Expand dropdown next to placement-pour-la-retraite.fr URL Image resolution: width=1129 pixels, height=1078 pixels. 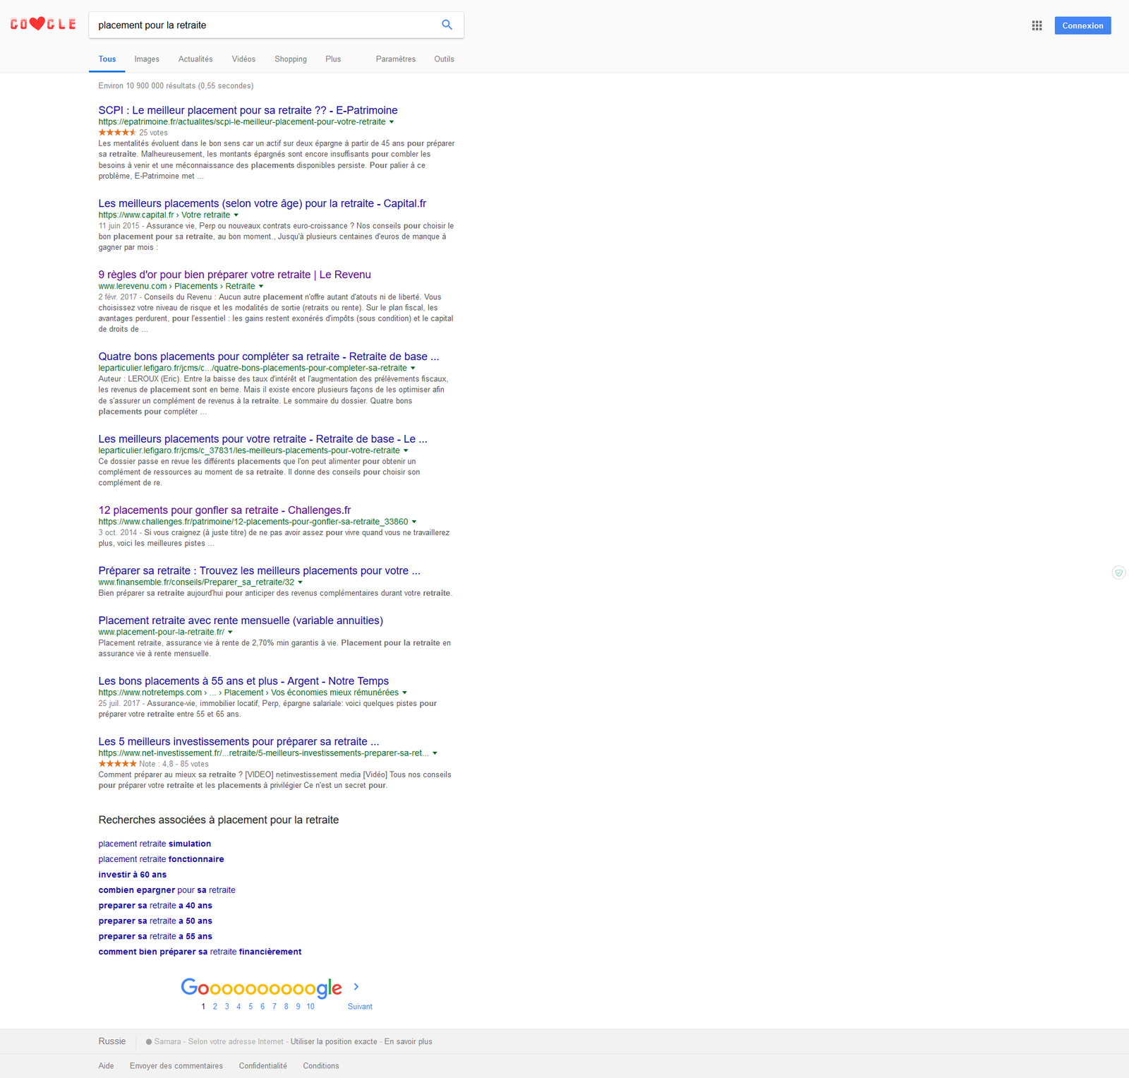(230, 633)
